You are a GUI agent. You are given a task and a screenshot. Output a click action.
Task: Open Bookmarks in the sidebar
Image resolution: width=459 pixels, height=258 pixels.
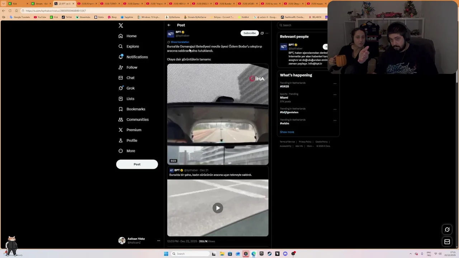[132, 109]
